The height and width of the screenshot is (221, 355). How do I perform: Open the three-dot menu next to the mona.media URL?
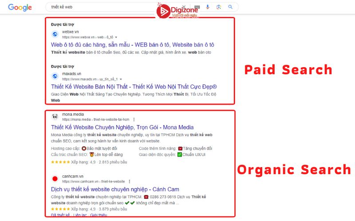(134, 119)
